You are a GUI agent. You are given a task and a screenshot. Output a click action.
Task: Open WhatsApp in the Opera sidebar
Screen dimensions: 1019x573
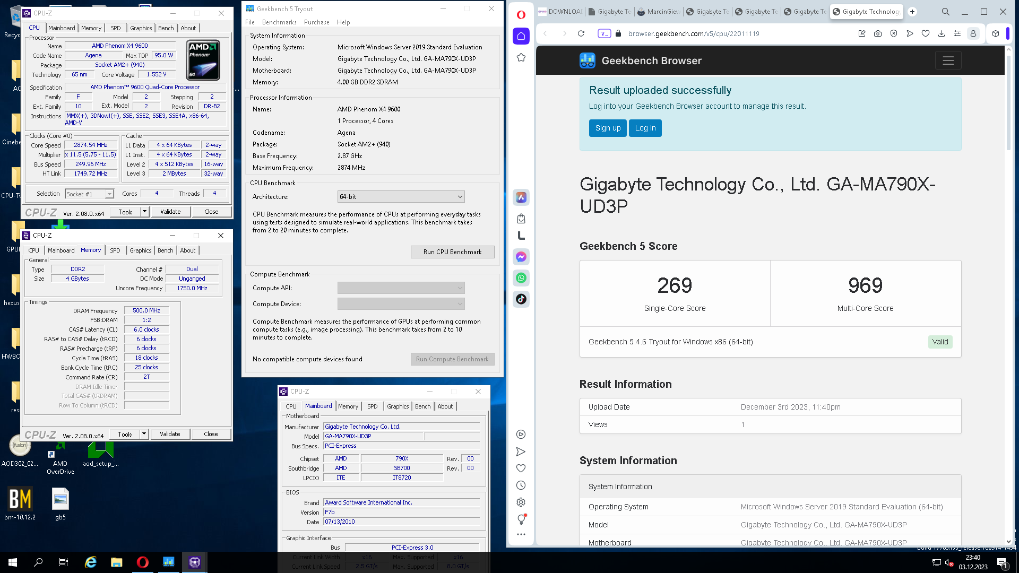pos(521,278)
